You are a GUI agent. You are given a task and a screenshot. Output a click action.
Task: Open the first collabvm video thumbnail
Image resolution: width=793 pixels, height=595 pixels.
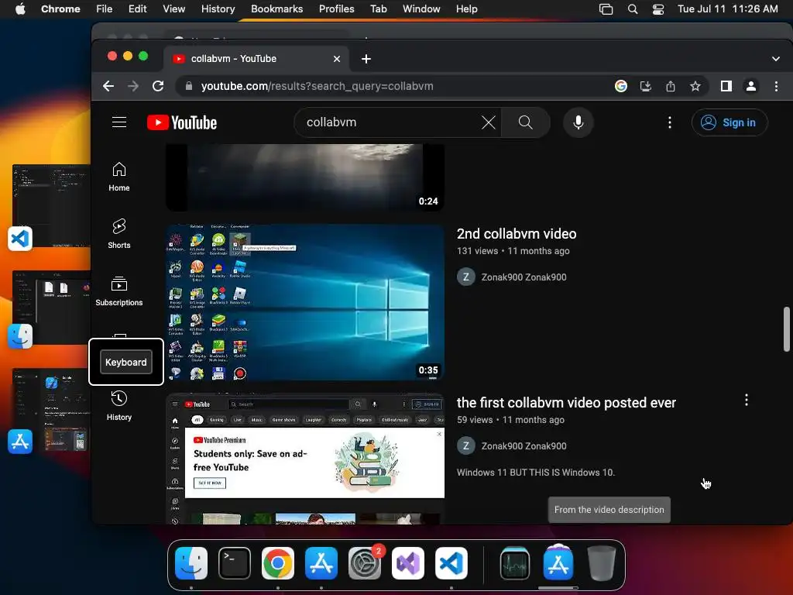305,459
